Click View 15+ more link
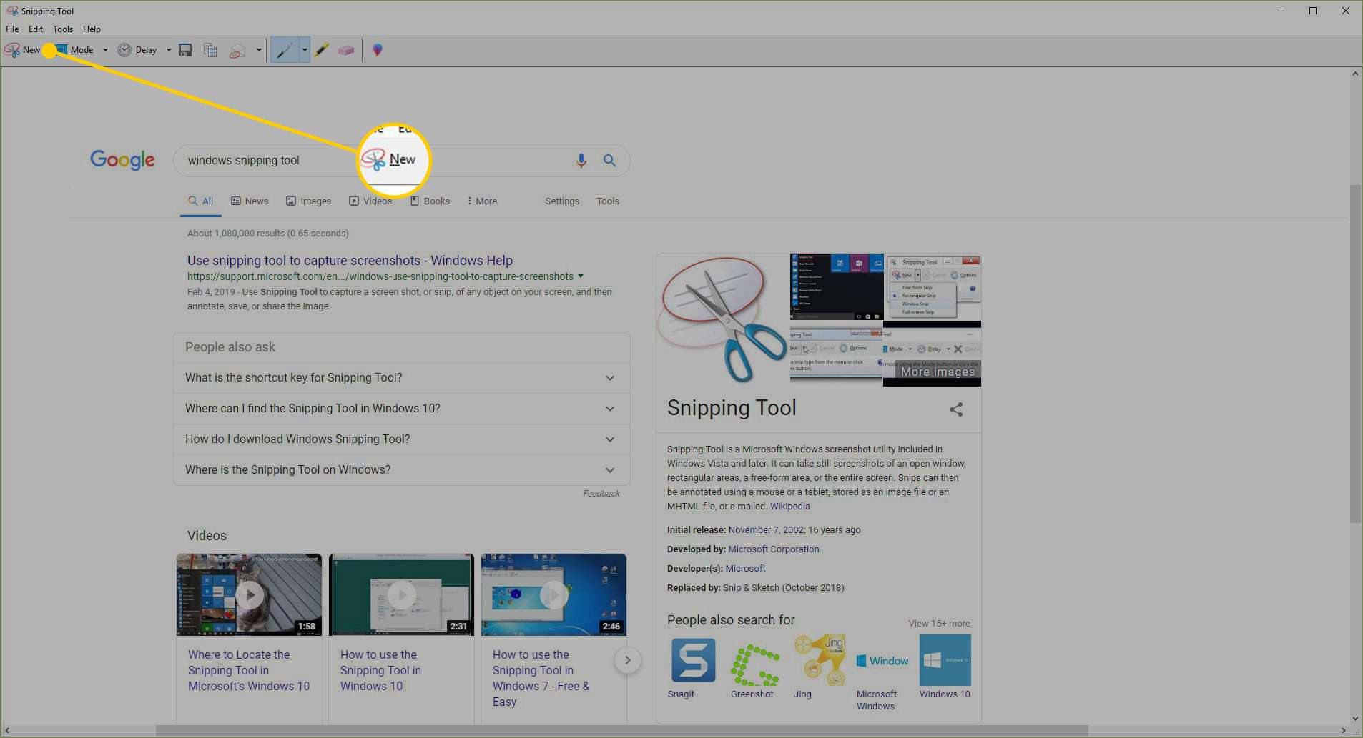The width and height of the screenshot is (1363, 738). [939, 624]
